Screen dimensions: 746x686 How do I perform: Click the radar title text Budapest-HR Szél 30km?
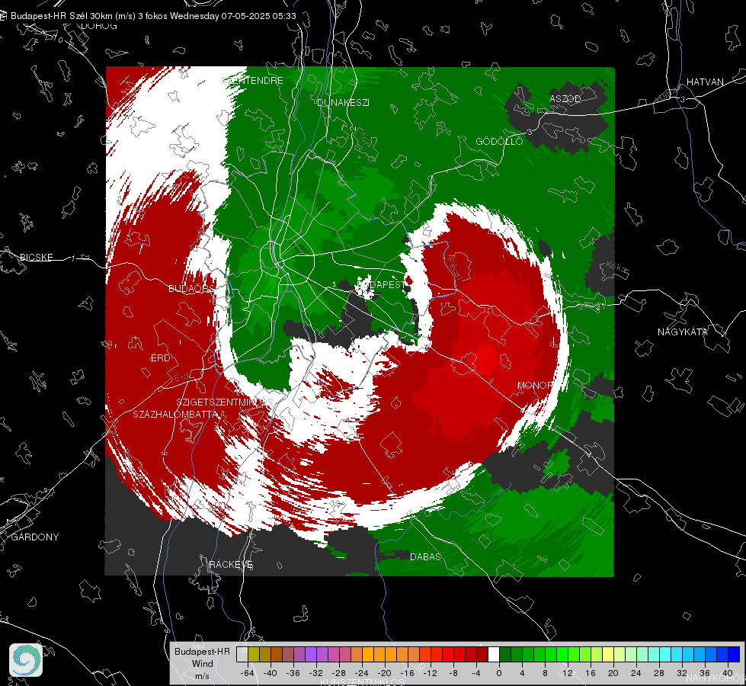pos(62,16)
